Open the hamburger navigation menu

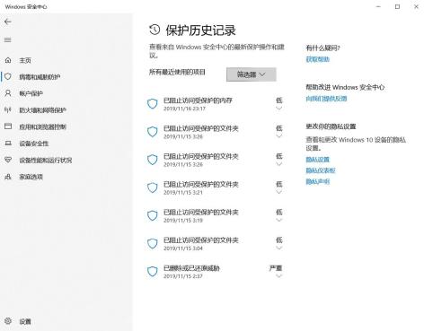[8, 39]
